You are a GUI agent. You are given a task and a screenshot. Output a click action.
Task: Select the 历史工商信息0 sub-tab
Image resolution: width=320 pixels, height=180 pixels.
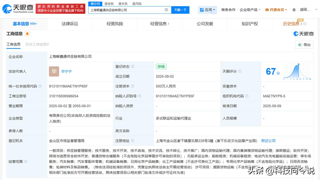(x=37, y=44)
